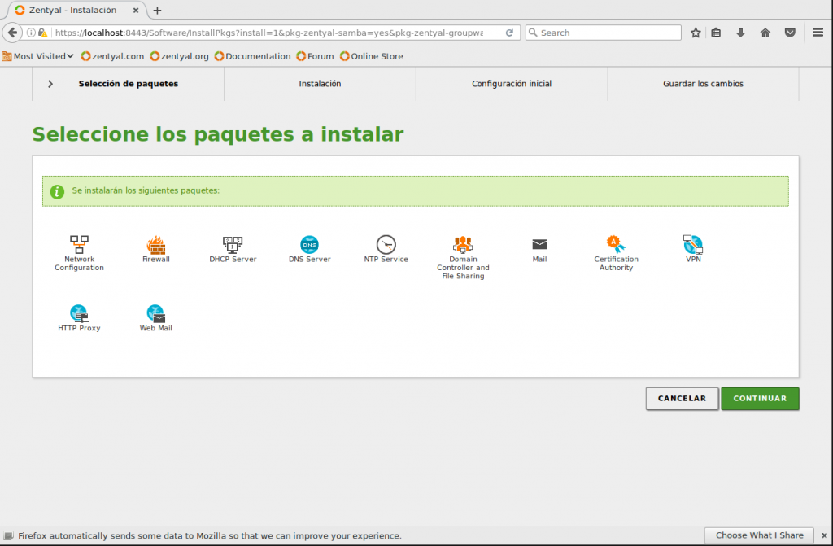Select the DNS Server icon
This screenshot has width=833, height=546.
point(309,244)
